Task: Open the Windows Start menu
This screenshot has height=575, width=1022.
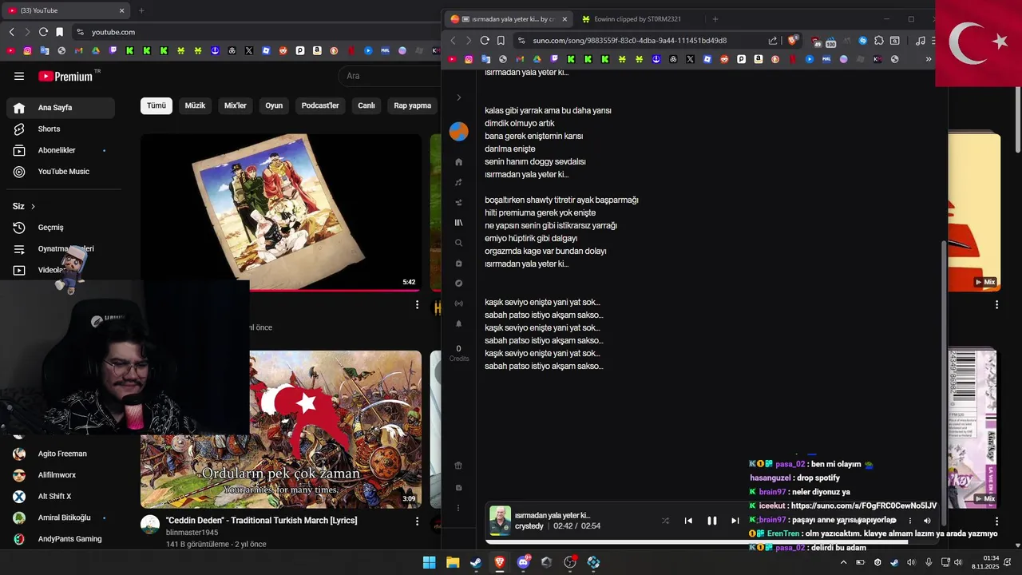Action: [429, 562]
